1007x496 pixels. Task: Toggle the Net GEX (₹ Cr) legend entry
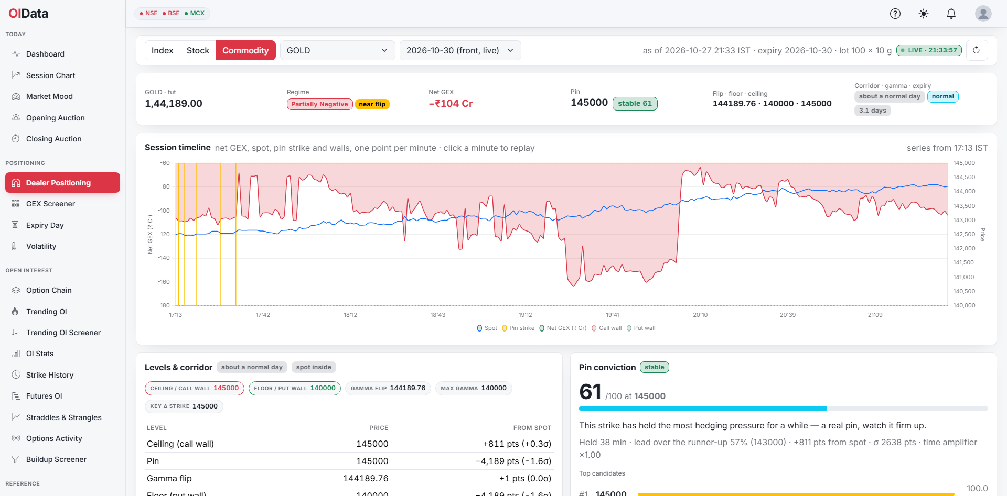(563, 328)
